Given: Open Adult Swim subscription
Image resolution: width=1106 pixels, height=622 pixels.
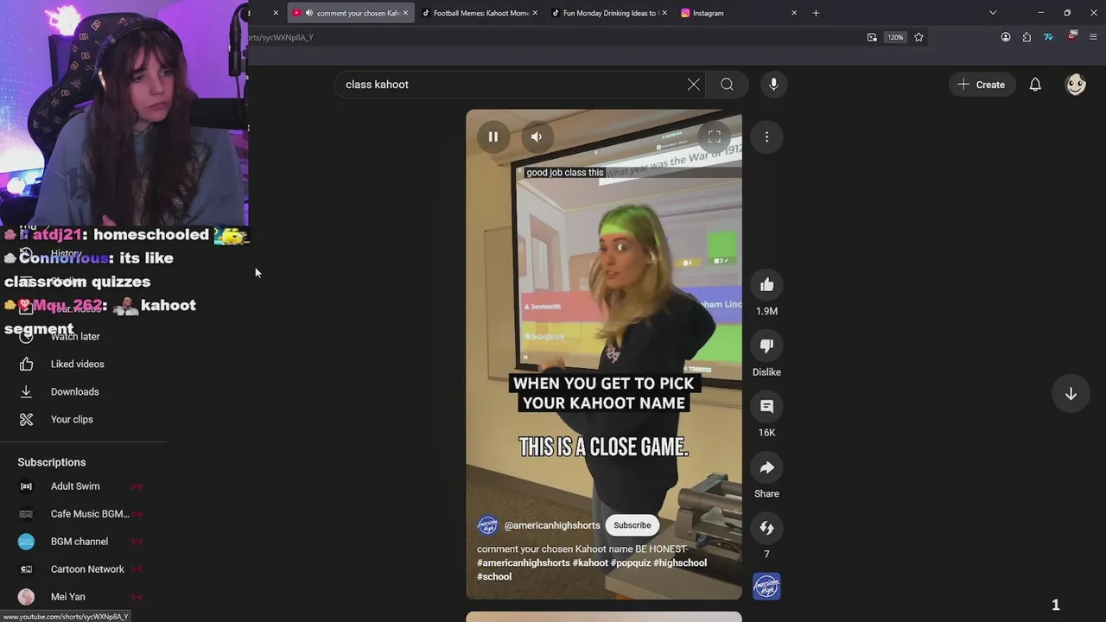Looking at the screenshot, I should click(x=83, y=486).
